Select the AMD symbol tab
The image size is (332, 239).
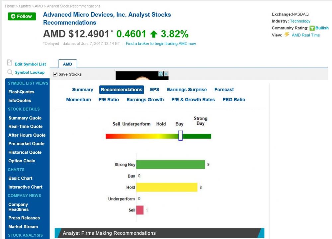point(67,64)
